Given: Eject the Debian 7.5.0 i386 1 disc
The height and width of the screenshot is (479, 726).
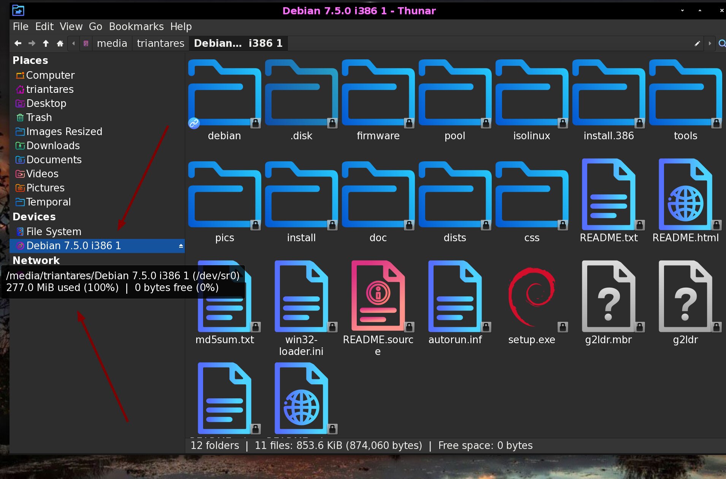Looking at the screenshot, I should pyautogui.click(x=181, y=246).
